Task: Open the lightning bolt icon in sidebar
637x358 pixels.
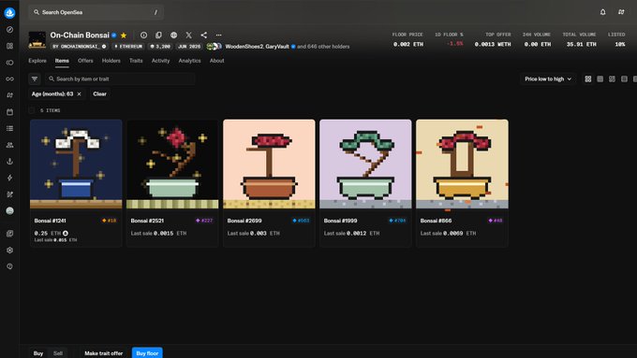Action: pyautogui.click(x=9, y=178)
